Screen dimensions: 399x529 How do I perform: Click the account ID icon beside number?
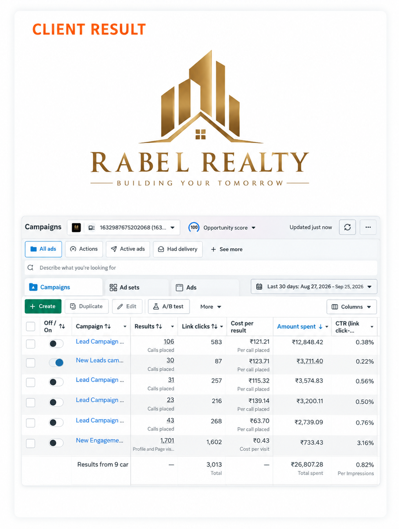tap(92, 228)
